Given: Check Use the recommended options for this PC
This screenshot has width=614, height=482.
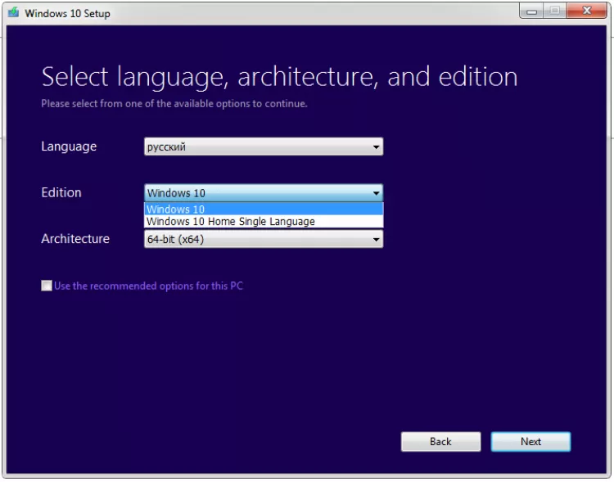Looking at the screenshot, I should pyautogui.click(x=47, y=286).
